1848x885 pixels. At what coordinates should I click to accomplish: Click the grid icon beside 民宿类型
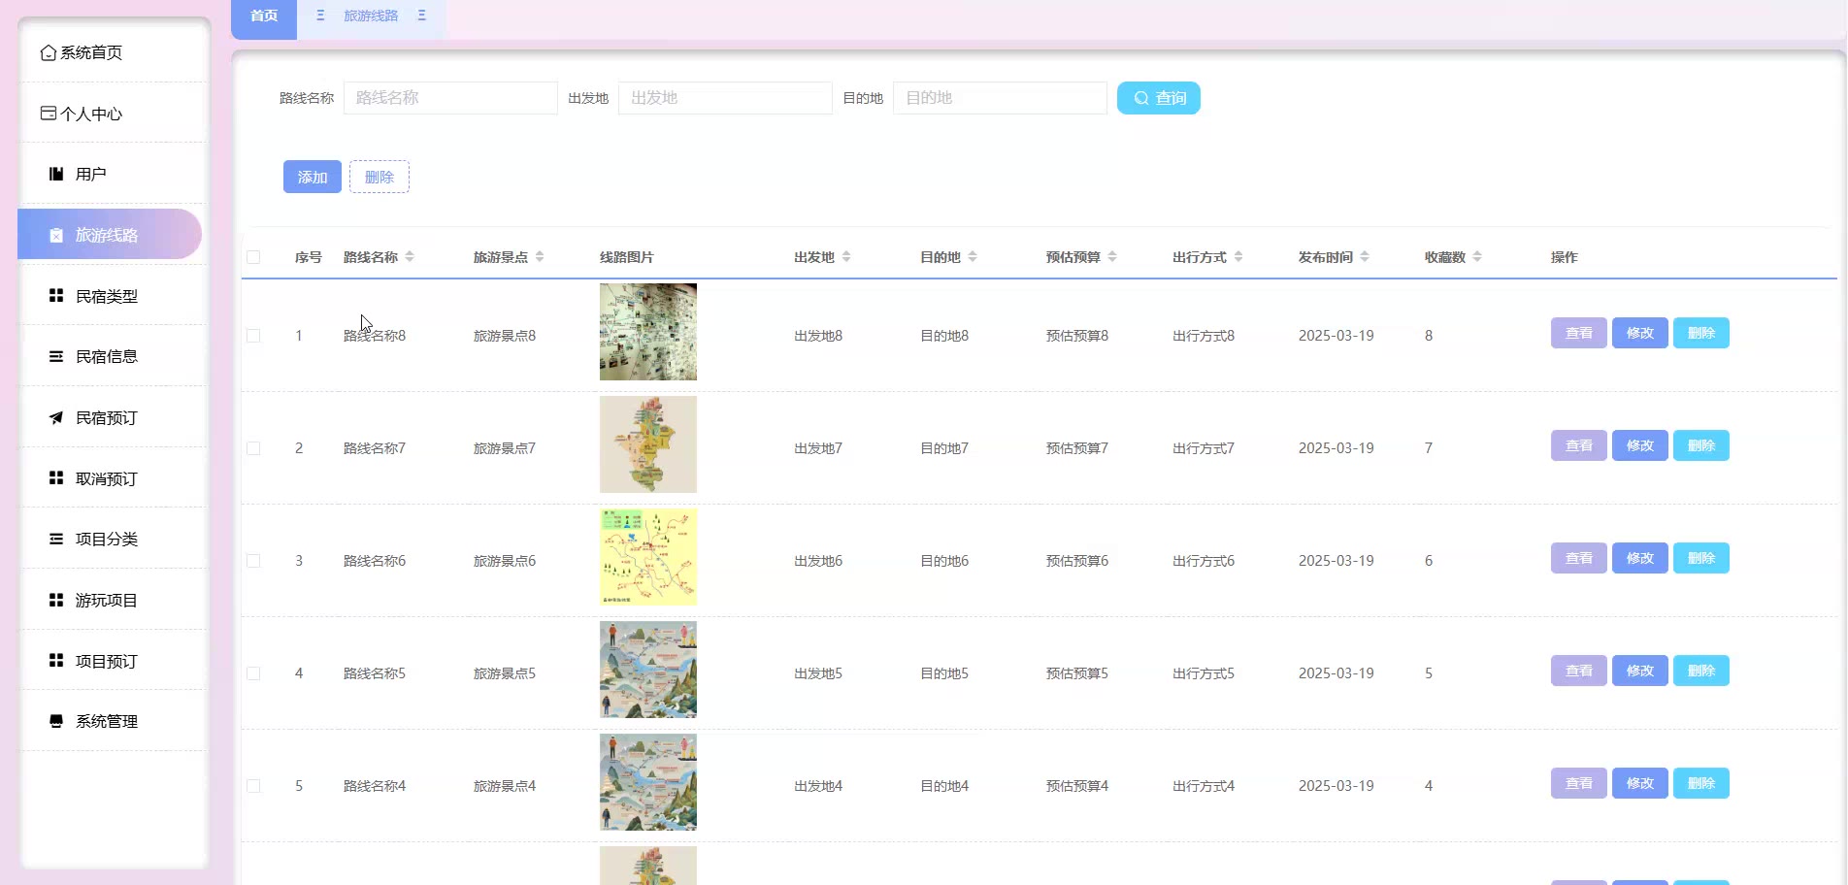pyautogui.click(x=56, y=296)
